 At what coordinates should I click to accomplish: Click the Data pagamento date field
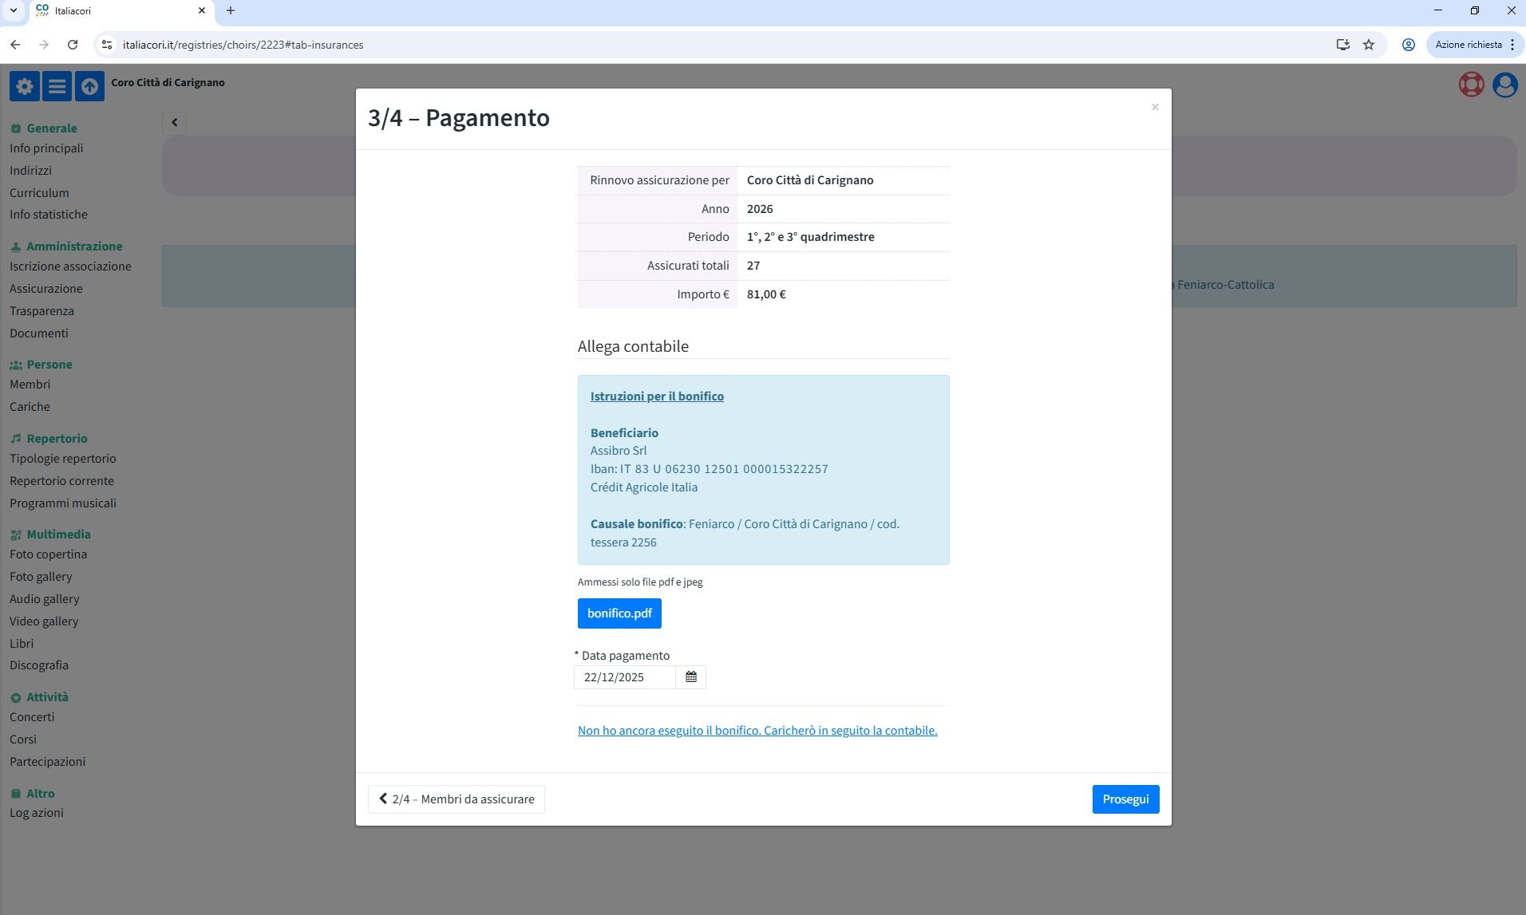point(624,677)
